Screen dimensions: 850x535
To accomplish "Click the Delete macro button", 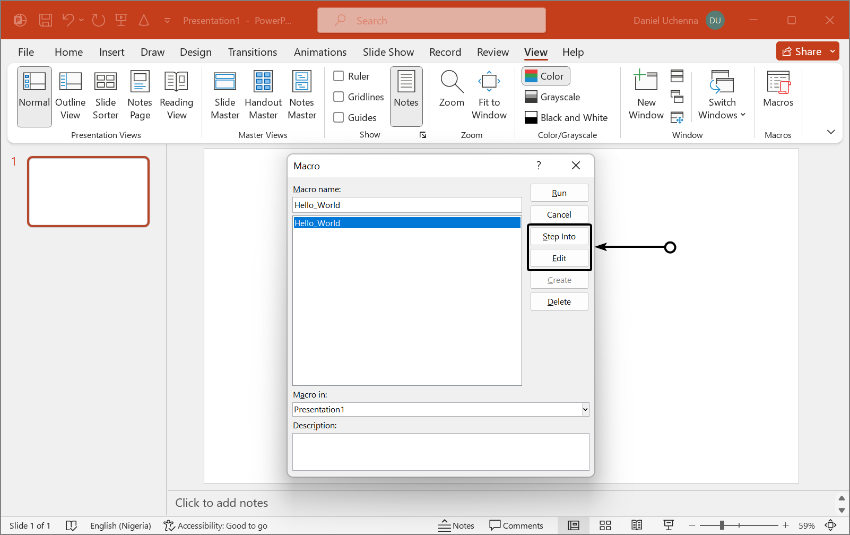I will click(559, 301).
